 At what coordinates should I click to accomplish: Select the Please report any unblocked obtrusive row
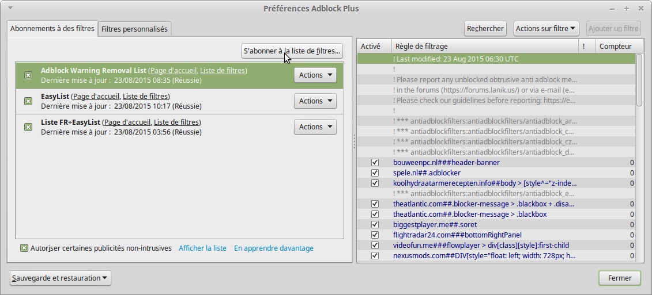click(x=496, y=80)
